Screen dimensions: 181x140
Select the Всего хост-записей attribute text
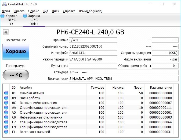point(35,132)
